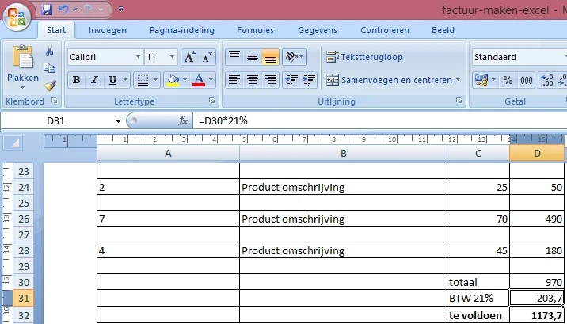Open the underline style dropdown arrow
The image size is (567, 324).
point(125,80)
